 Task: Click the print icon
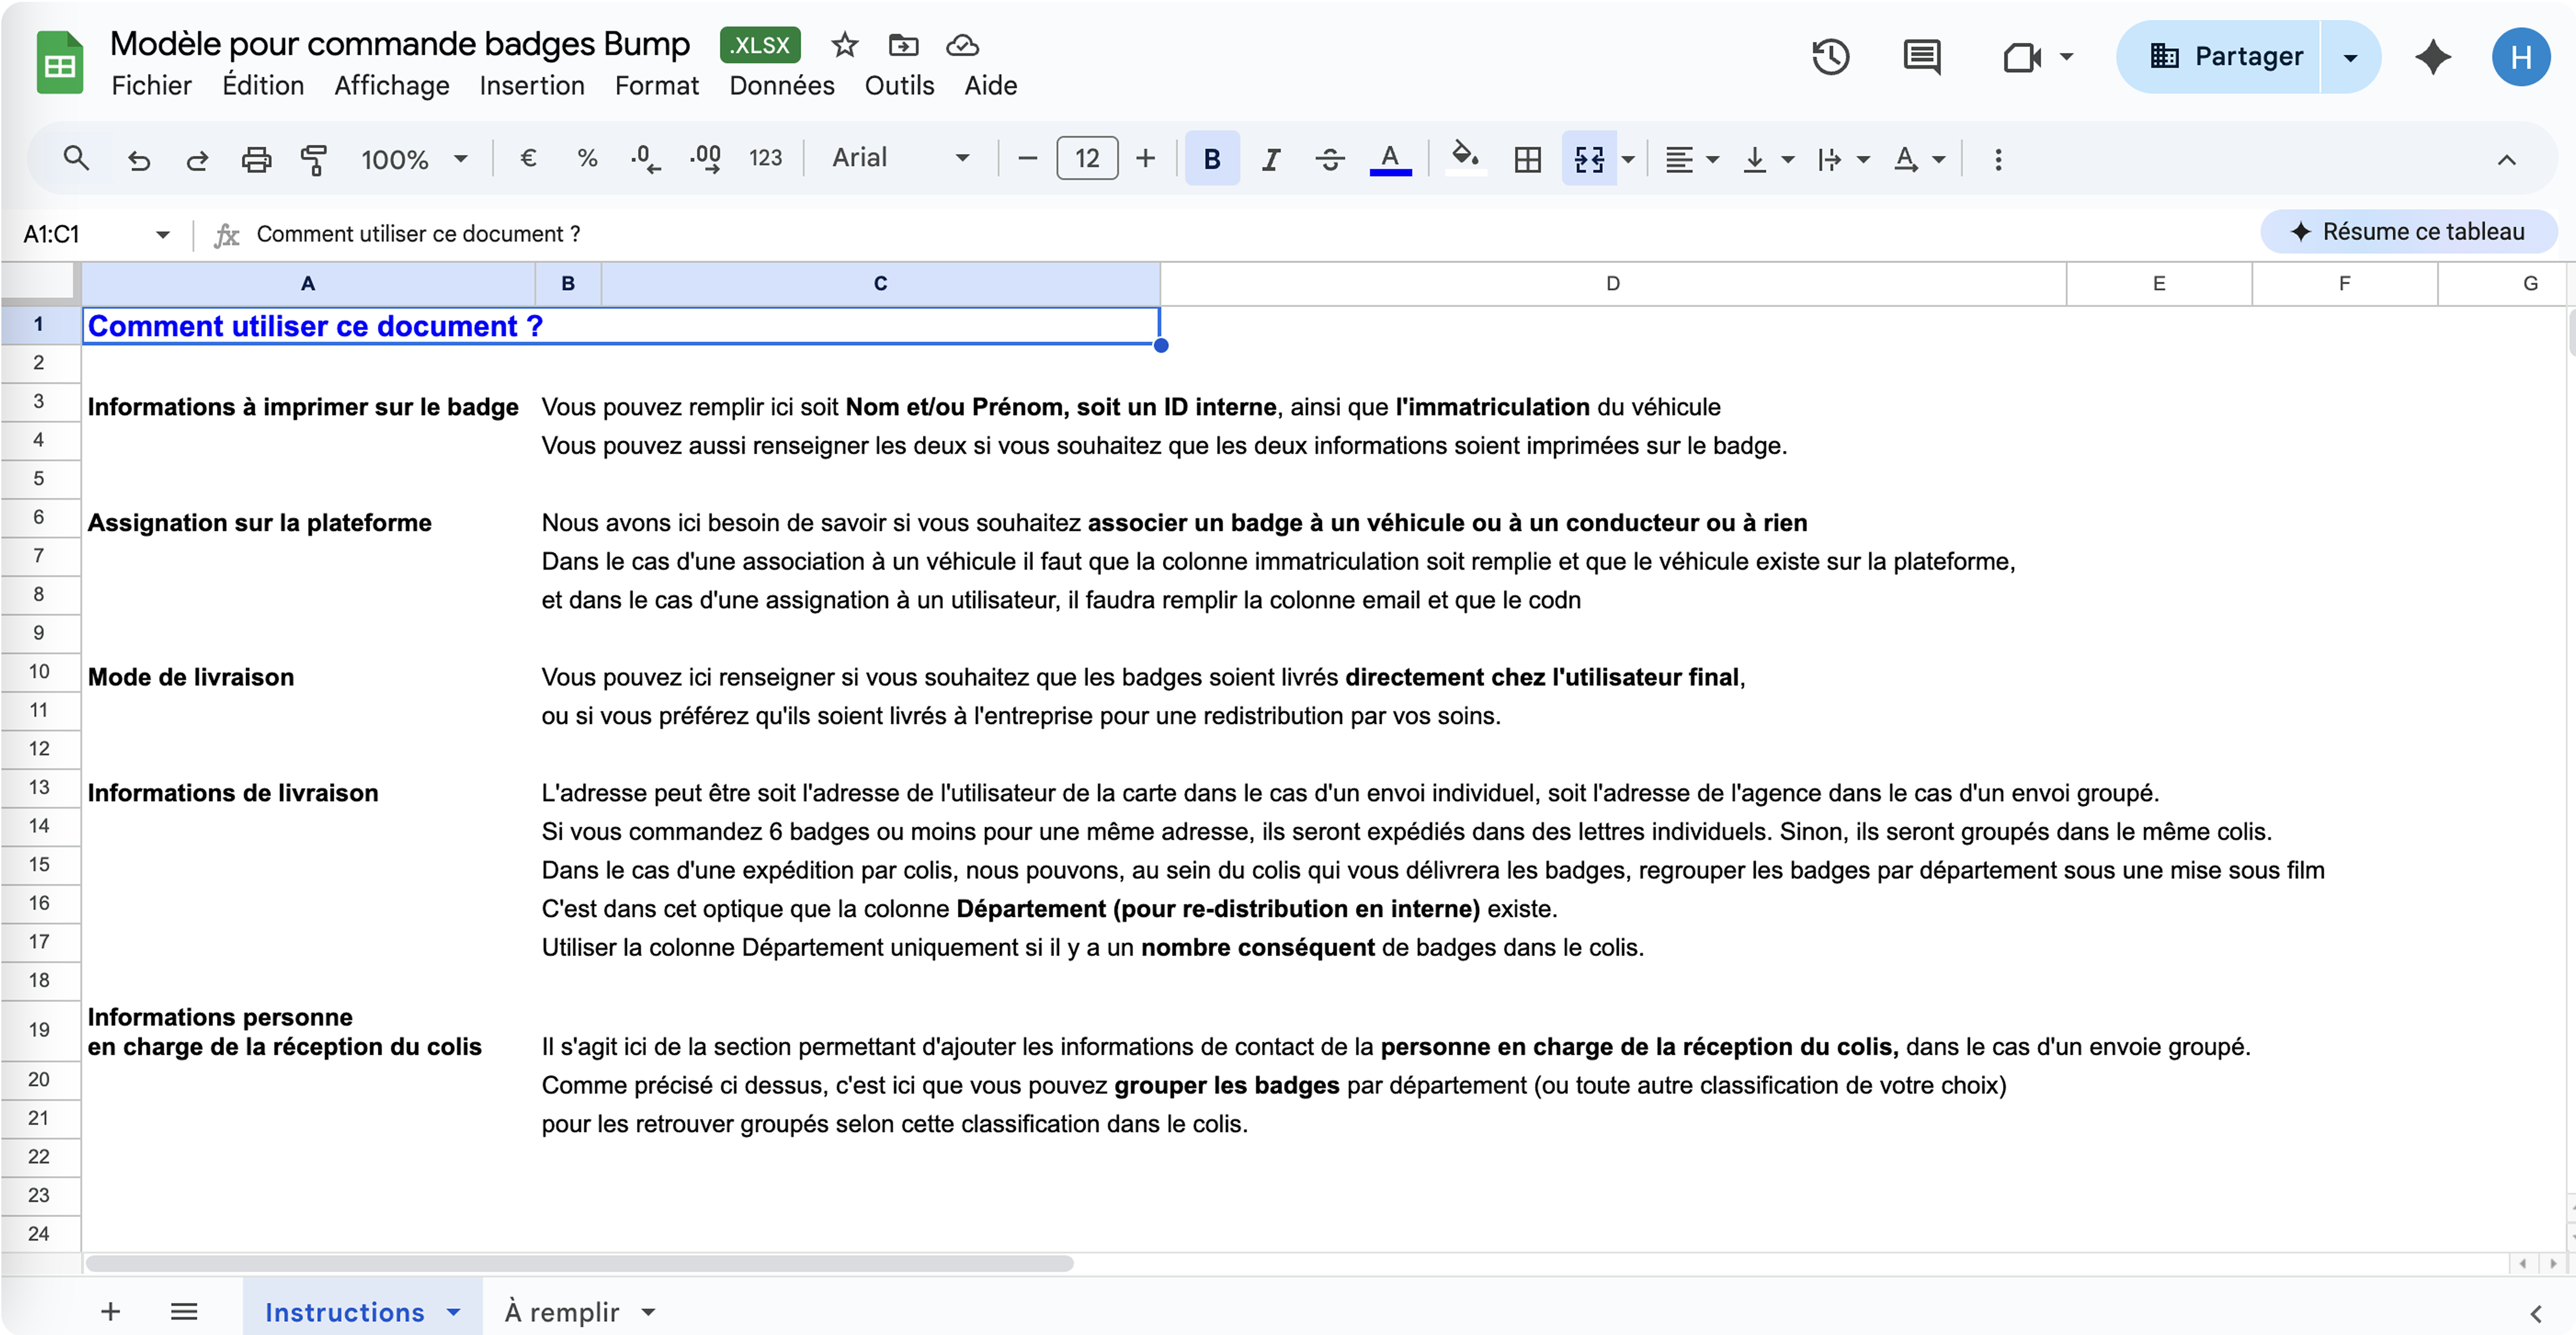(x=256, y=159)
